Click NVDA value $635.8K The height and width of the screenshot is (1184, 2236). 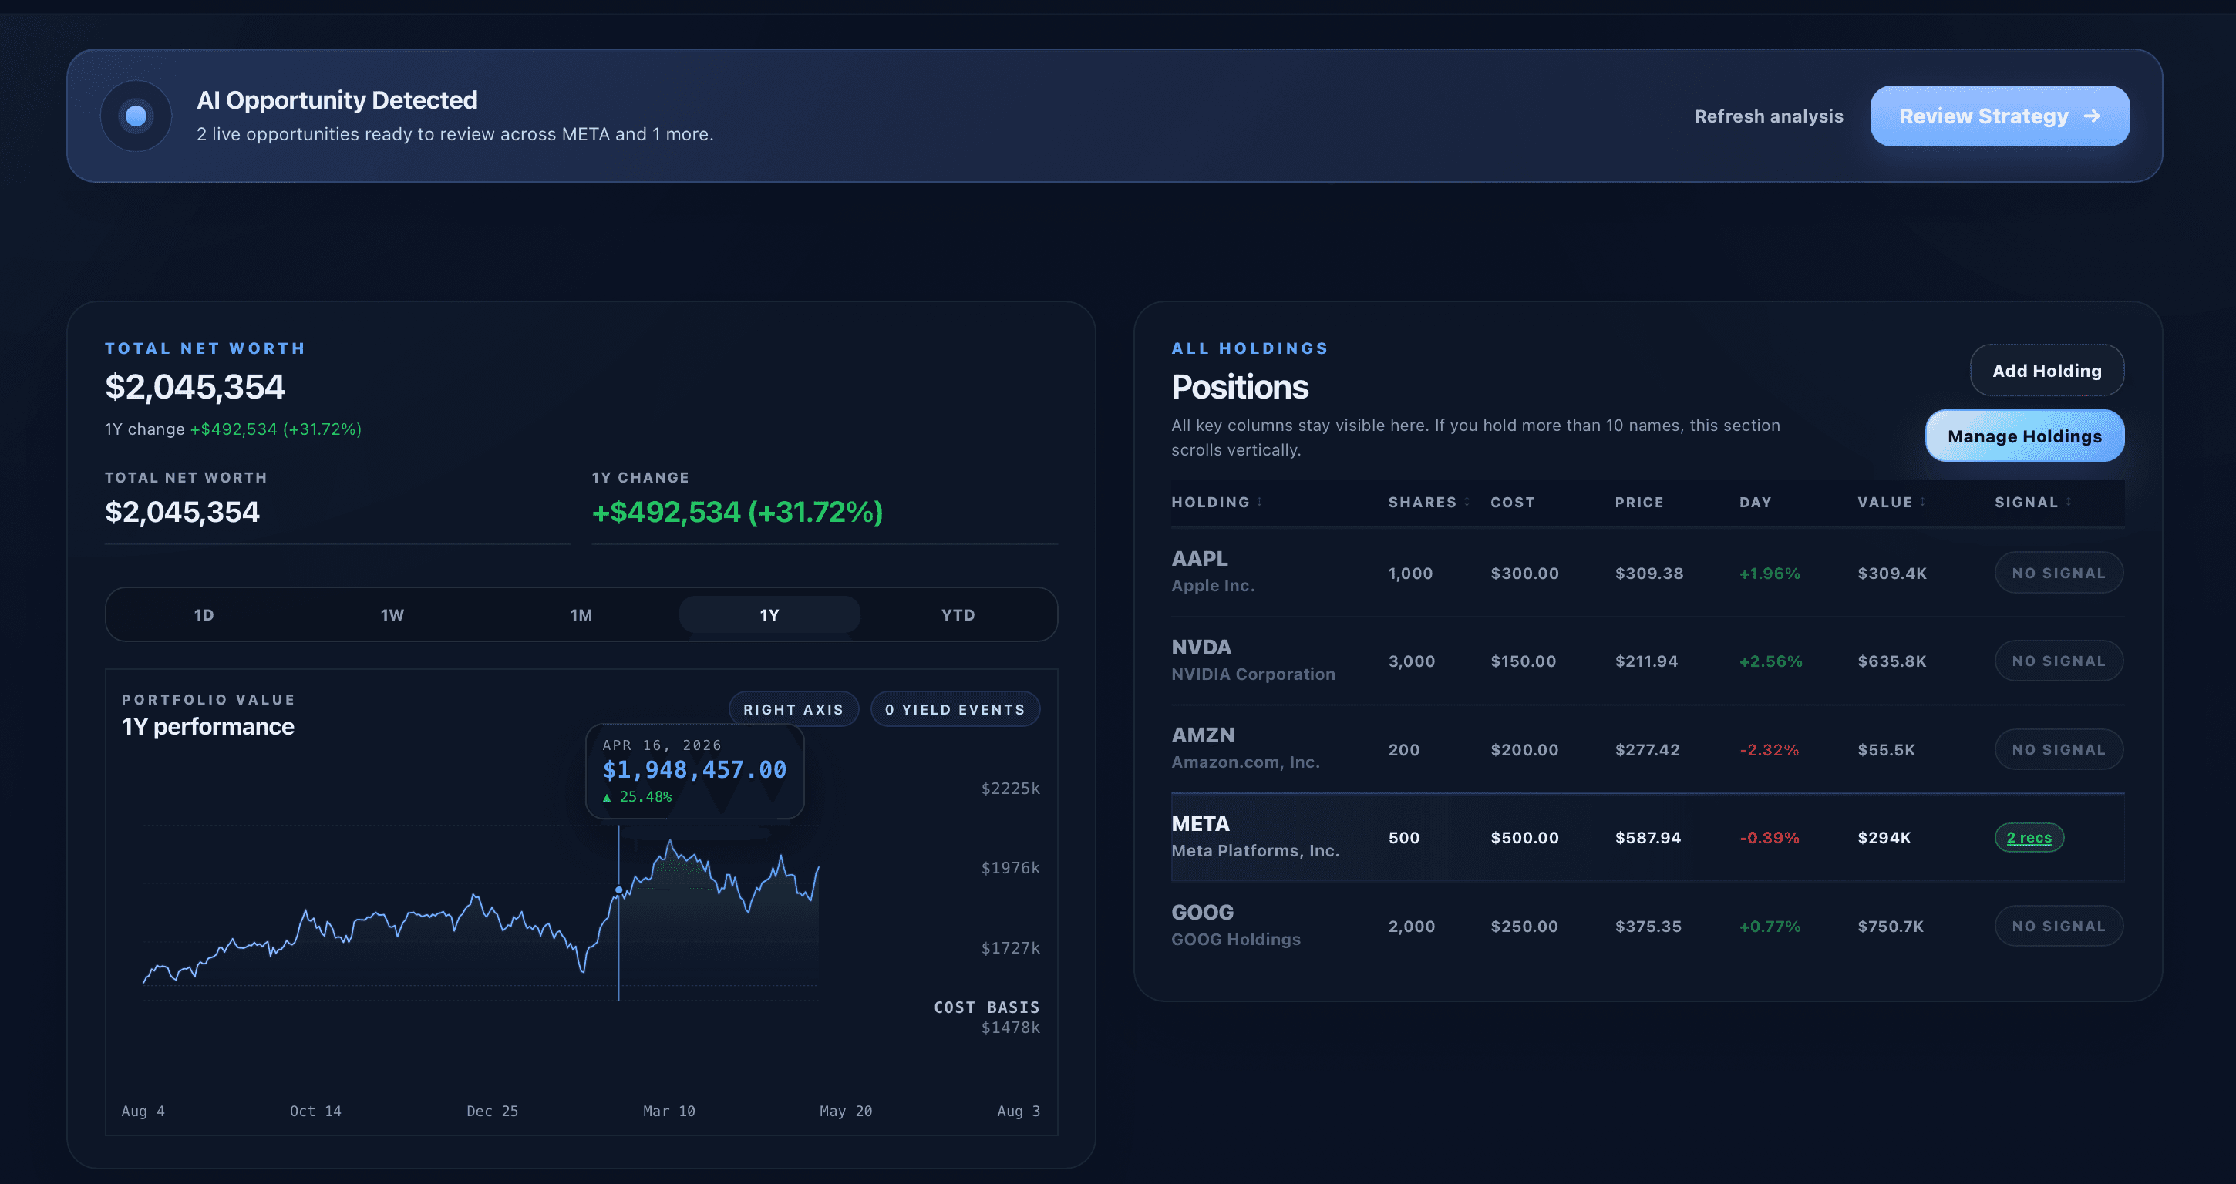(1891, 661)
